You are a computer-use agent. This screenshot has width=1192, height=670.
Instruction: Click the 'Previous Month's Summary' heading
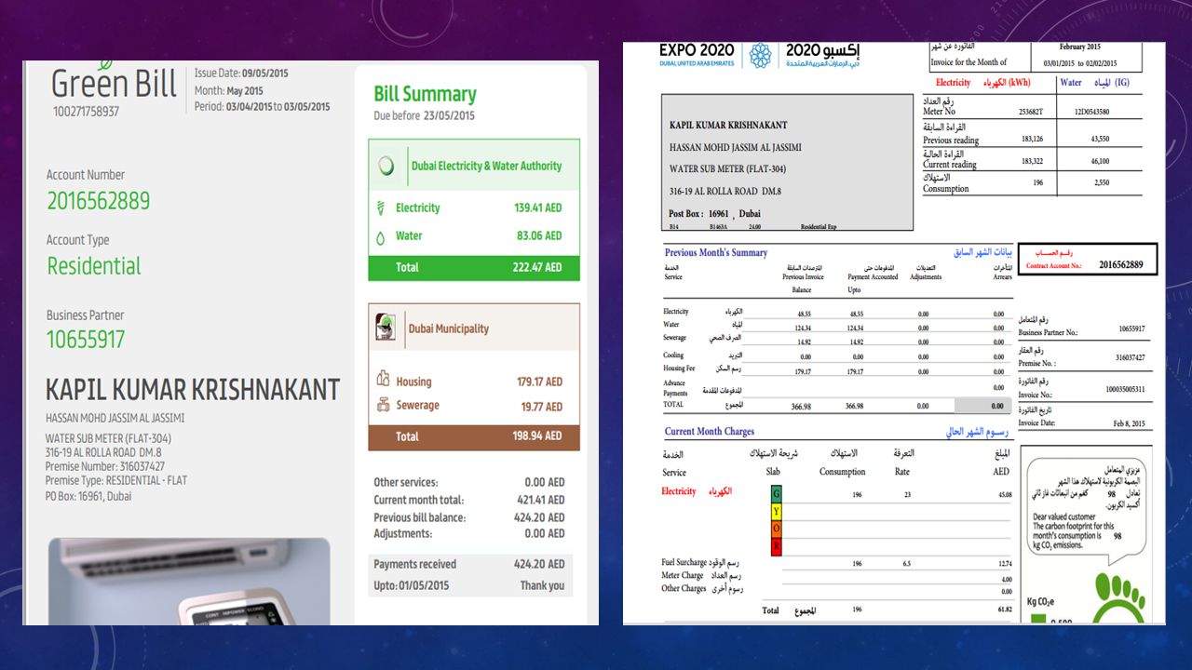pos(716,253)
